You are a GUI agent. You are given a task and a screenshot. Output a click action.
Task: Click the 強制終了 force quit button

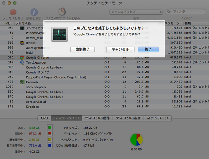tap(83, 50)
